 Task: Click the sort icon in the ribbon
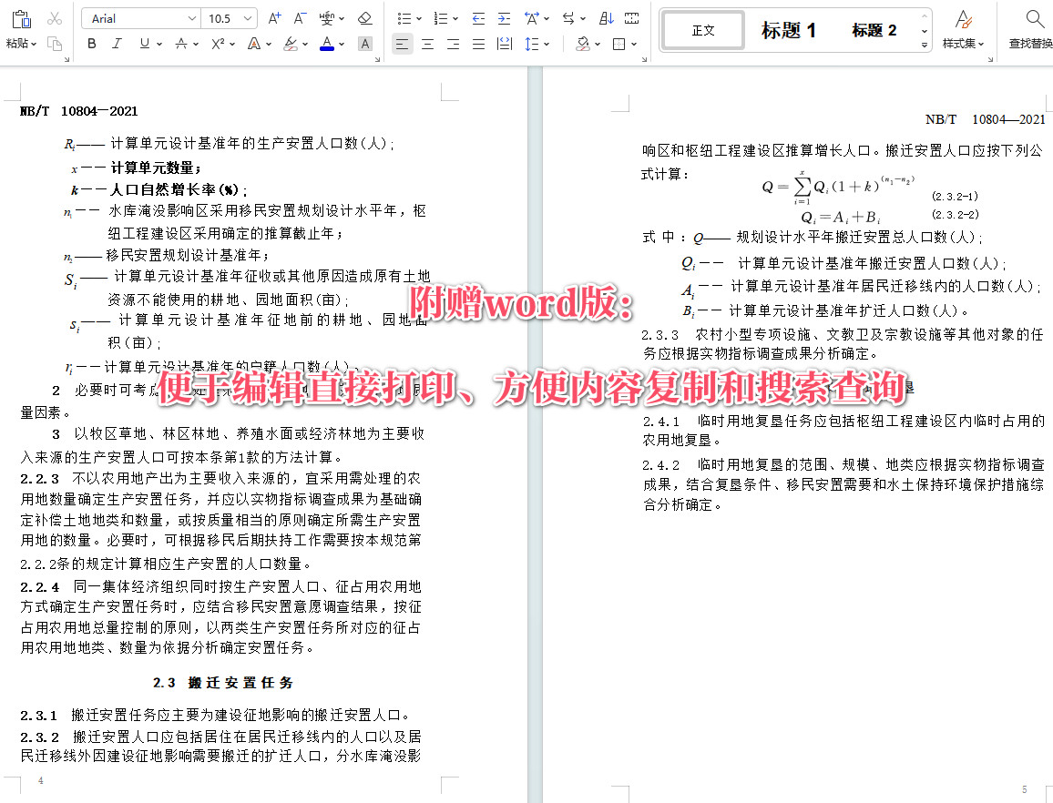coord(605,18)
